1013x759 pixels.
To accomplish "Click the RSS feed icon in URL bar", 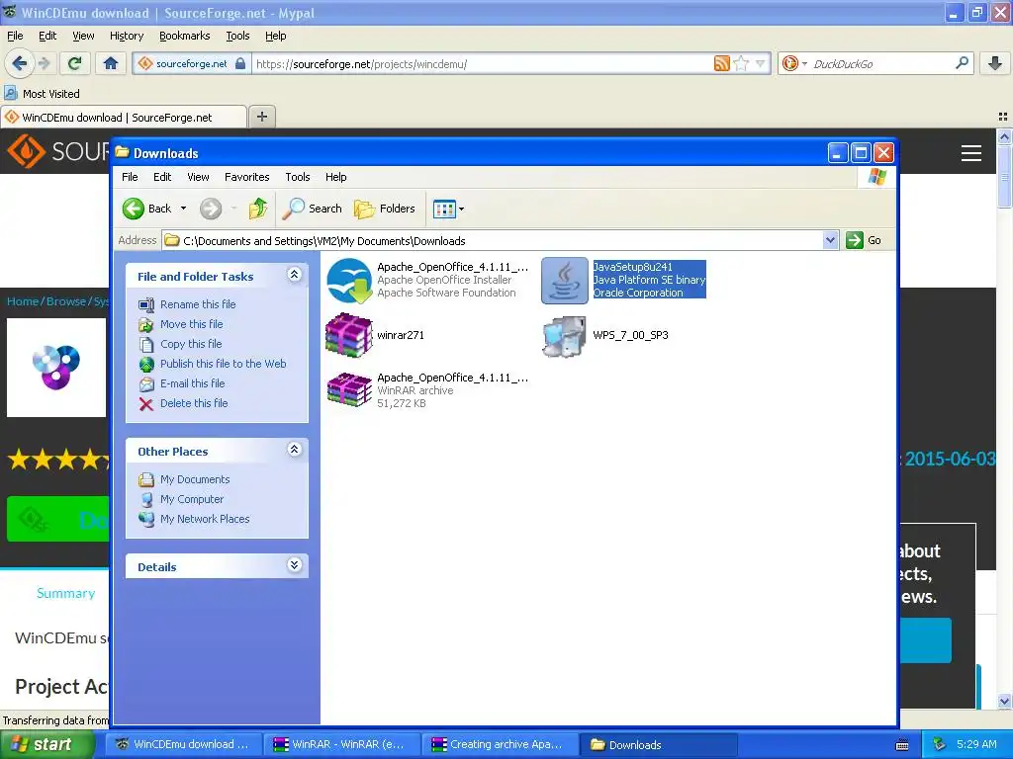I will [x=721, y=63].
